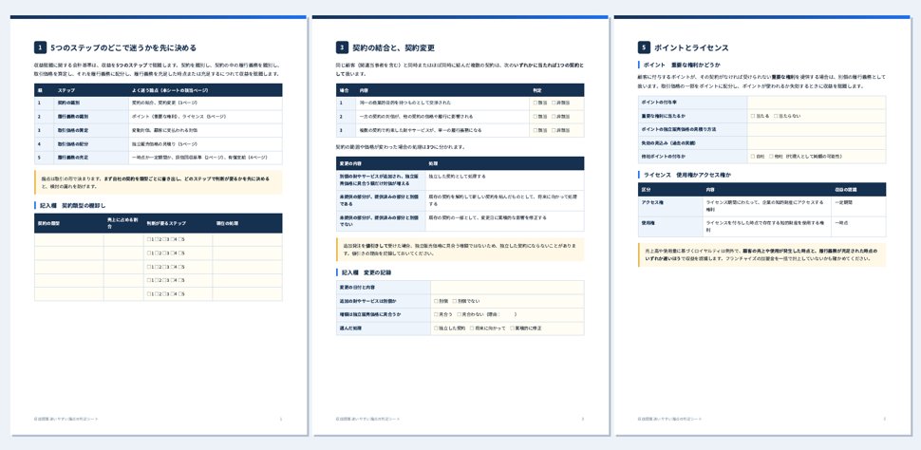Click the section number 1 badge
The width and height of the screenshot is (921, 450).
click(x=40, y=47)
